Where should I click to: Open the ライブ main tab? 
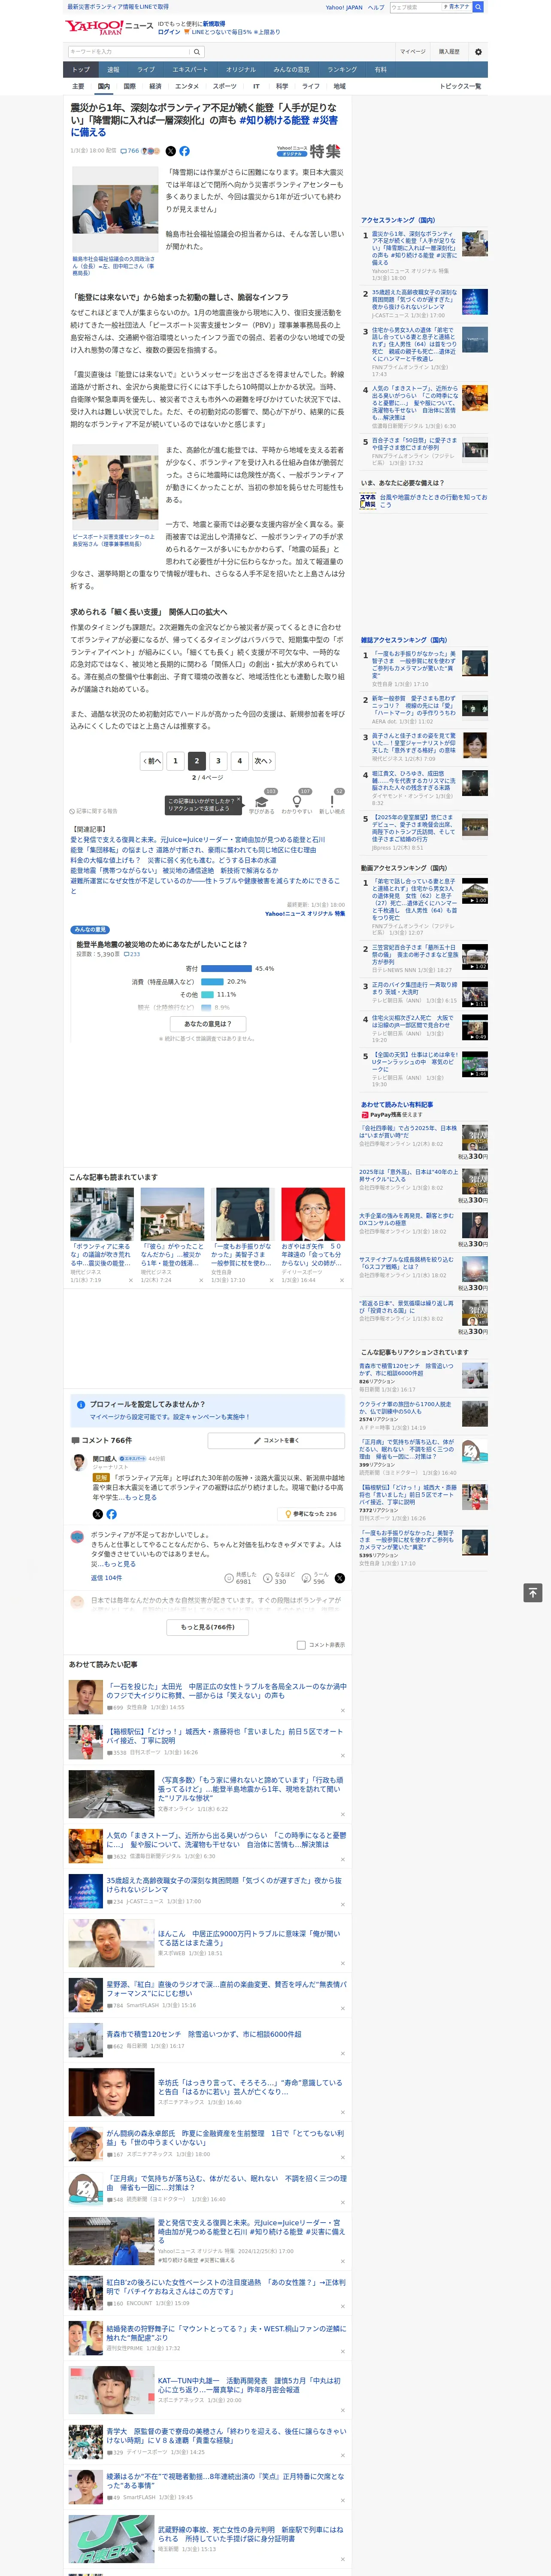click(146, 70)
